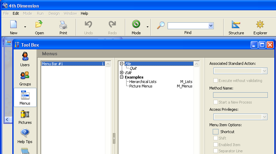The width and height of the screenshot is (276, 154).
Task: Click the Print toolbar icon
Action: click(x=63, y=25)
